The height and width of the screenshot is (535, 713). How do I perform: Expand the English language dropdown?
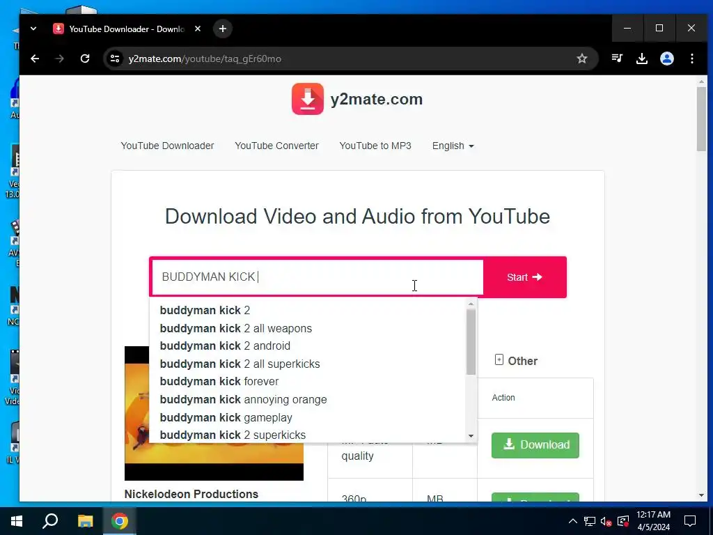pos(453,146)
